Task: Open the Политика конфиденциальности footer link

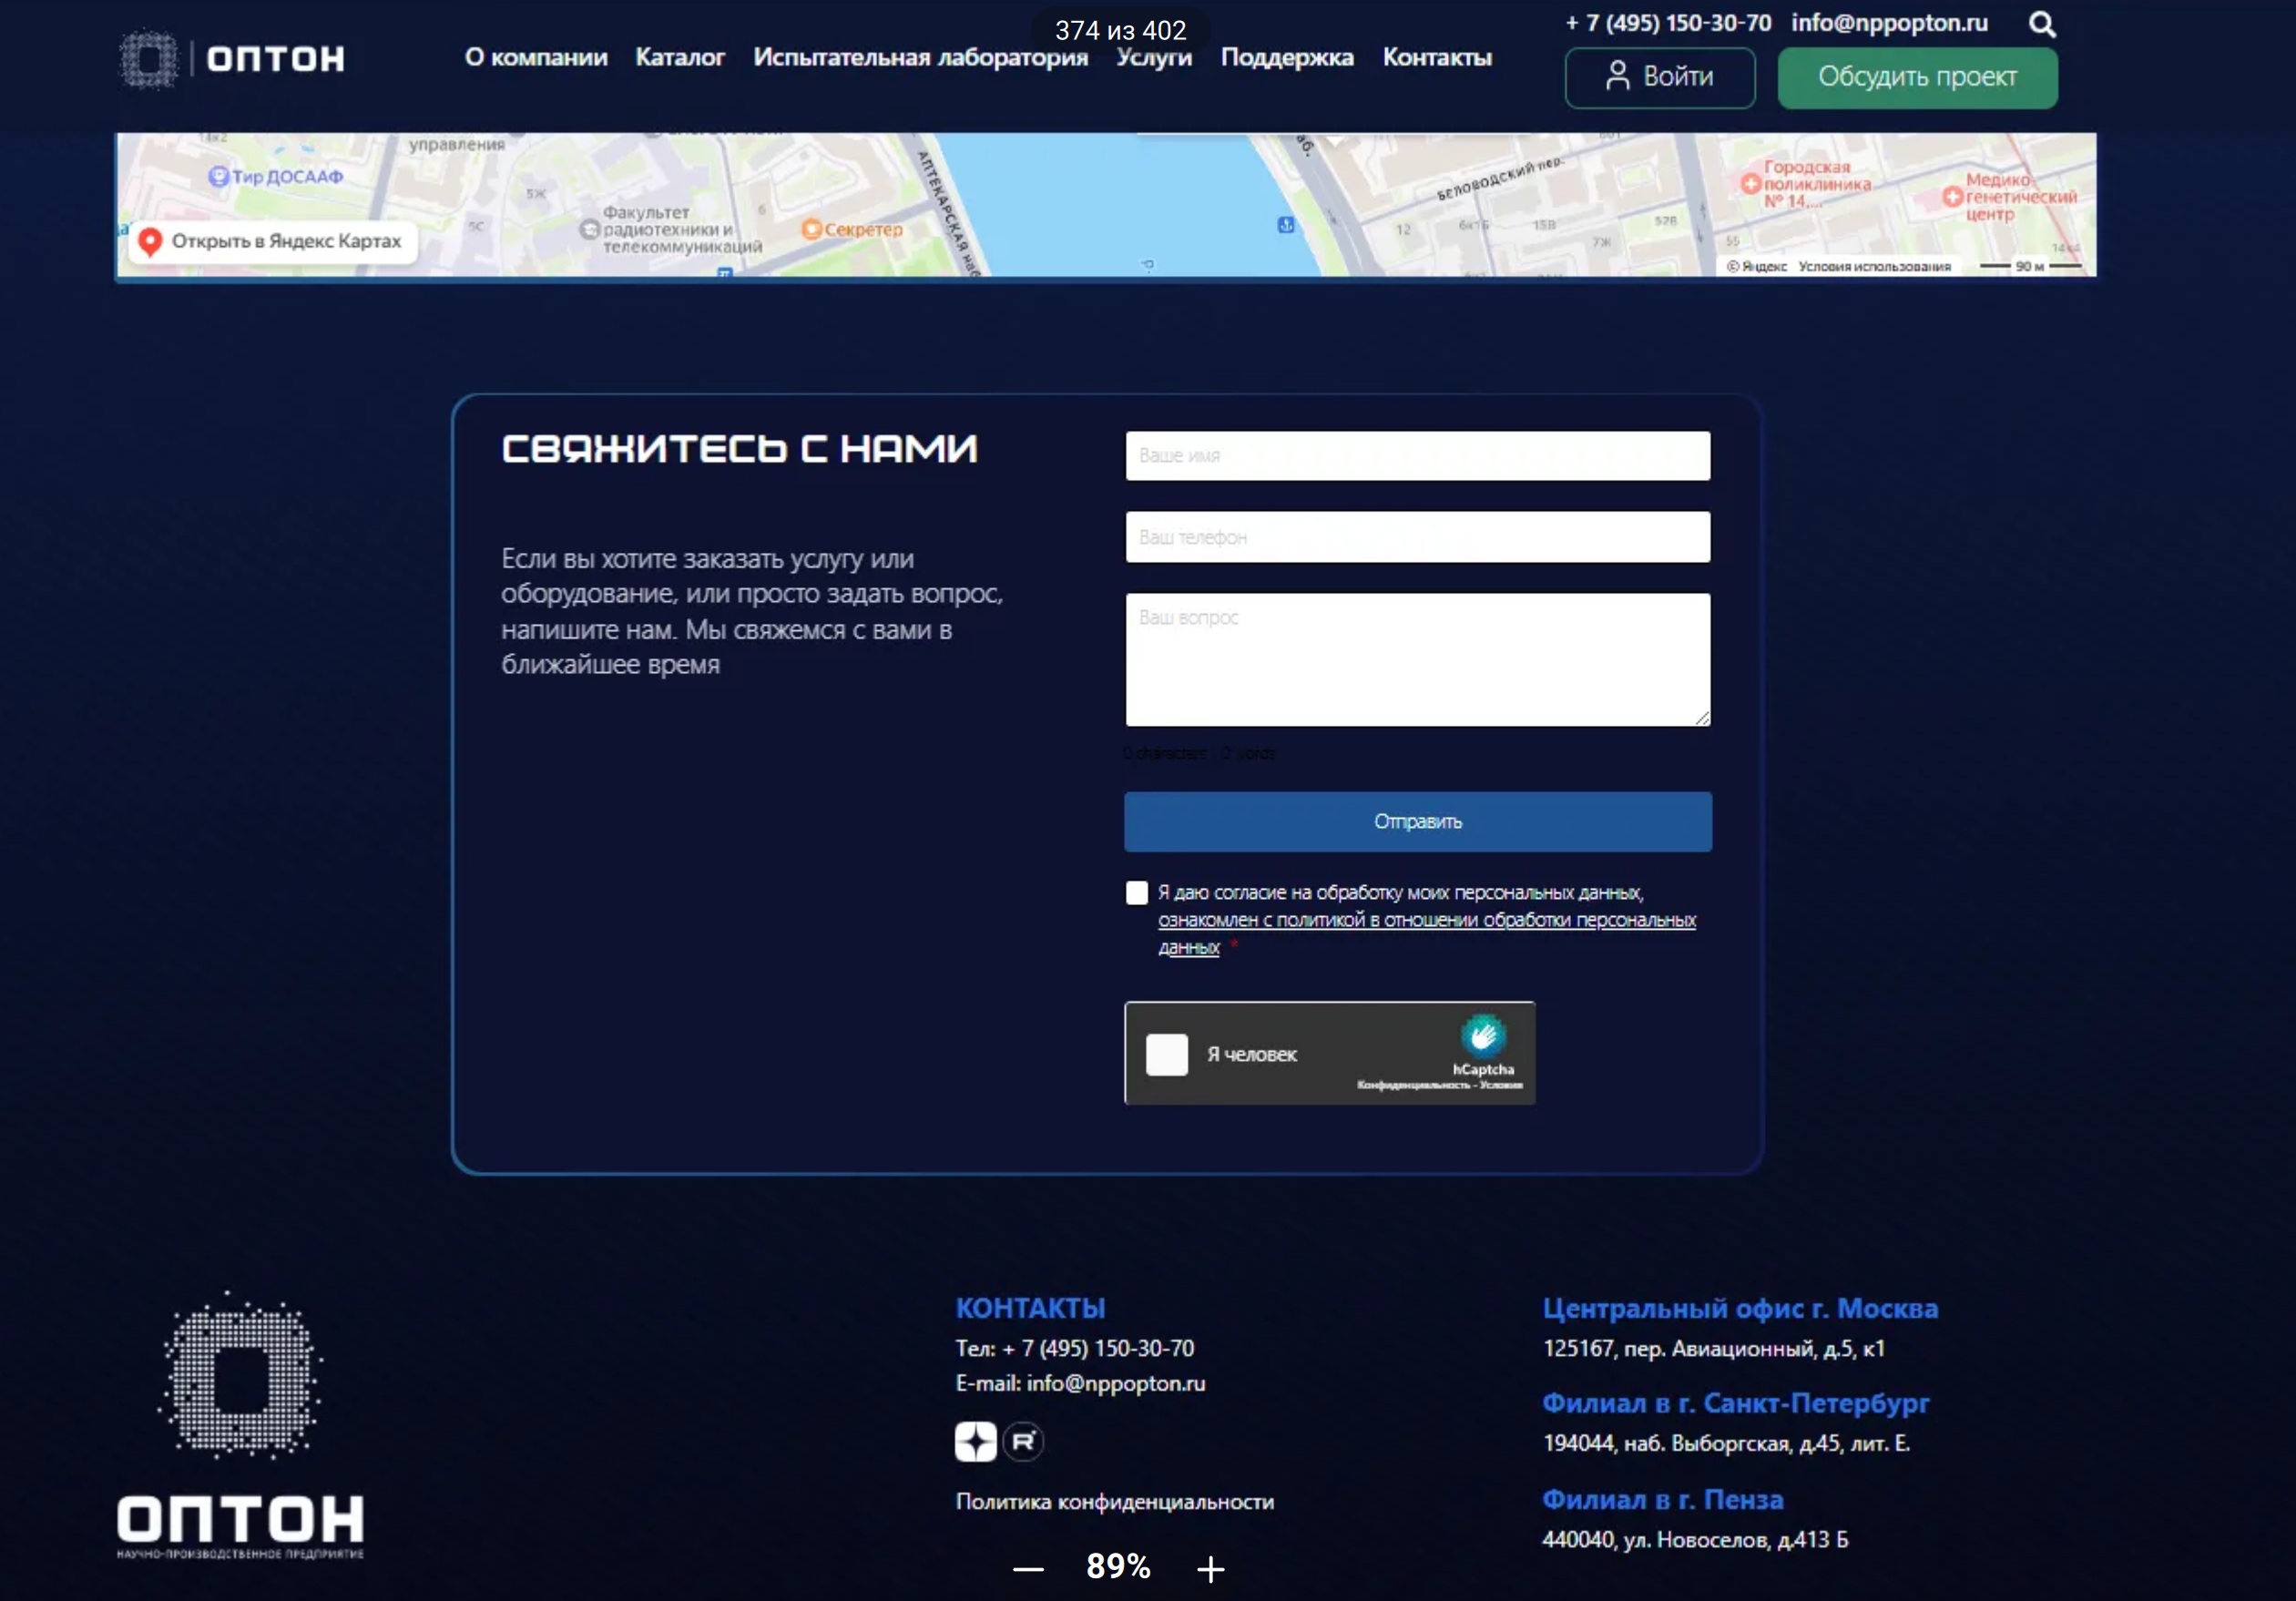Action: tap(1114, 1501)
